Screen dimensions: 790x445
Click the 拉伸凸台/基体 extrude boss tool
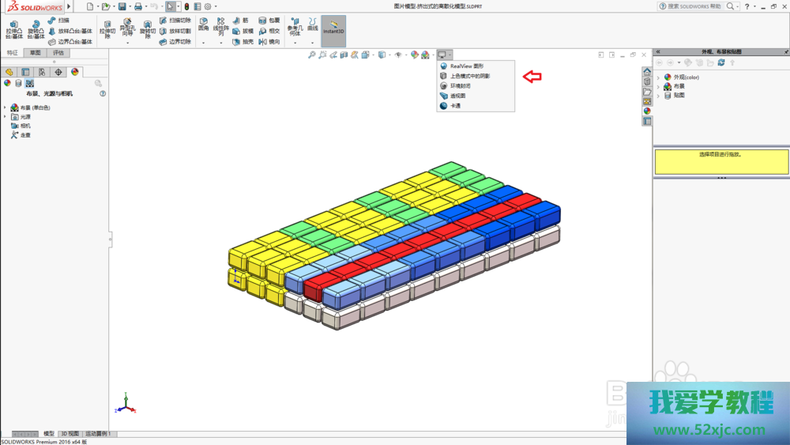click(x=13, y=29)
